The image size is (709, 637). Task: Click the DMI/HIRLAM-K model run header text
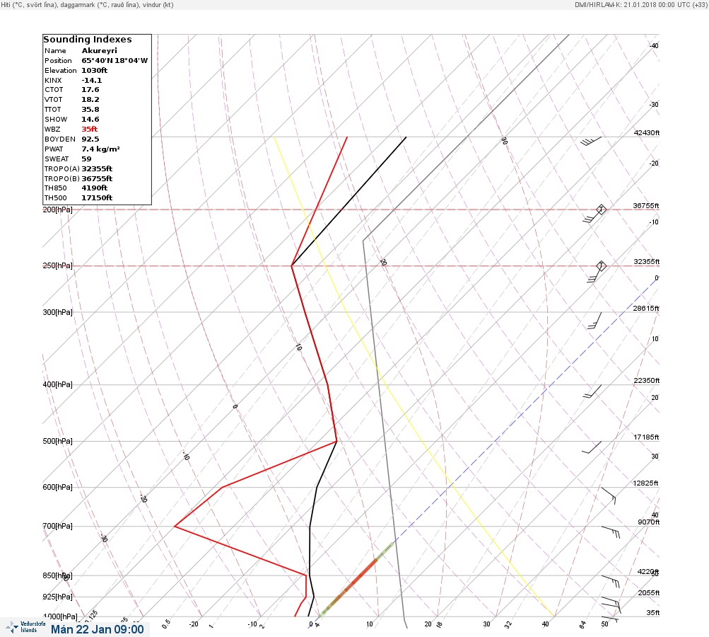(640, 4)
